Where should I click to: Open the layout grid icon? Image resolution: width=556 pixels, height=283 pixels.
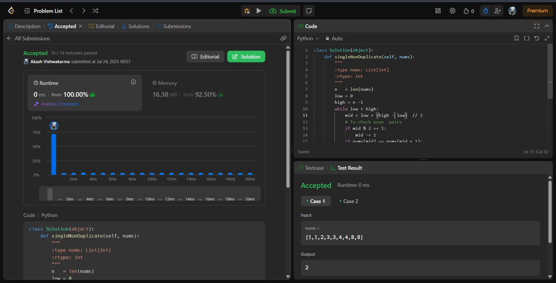438,11
